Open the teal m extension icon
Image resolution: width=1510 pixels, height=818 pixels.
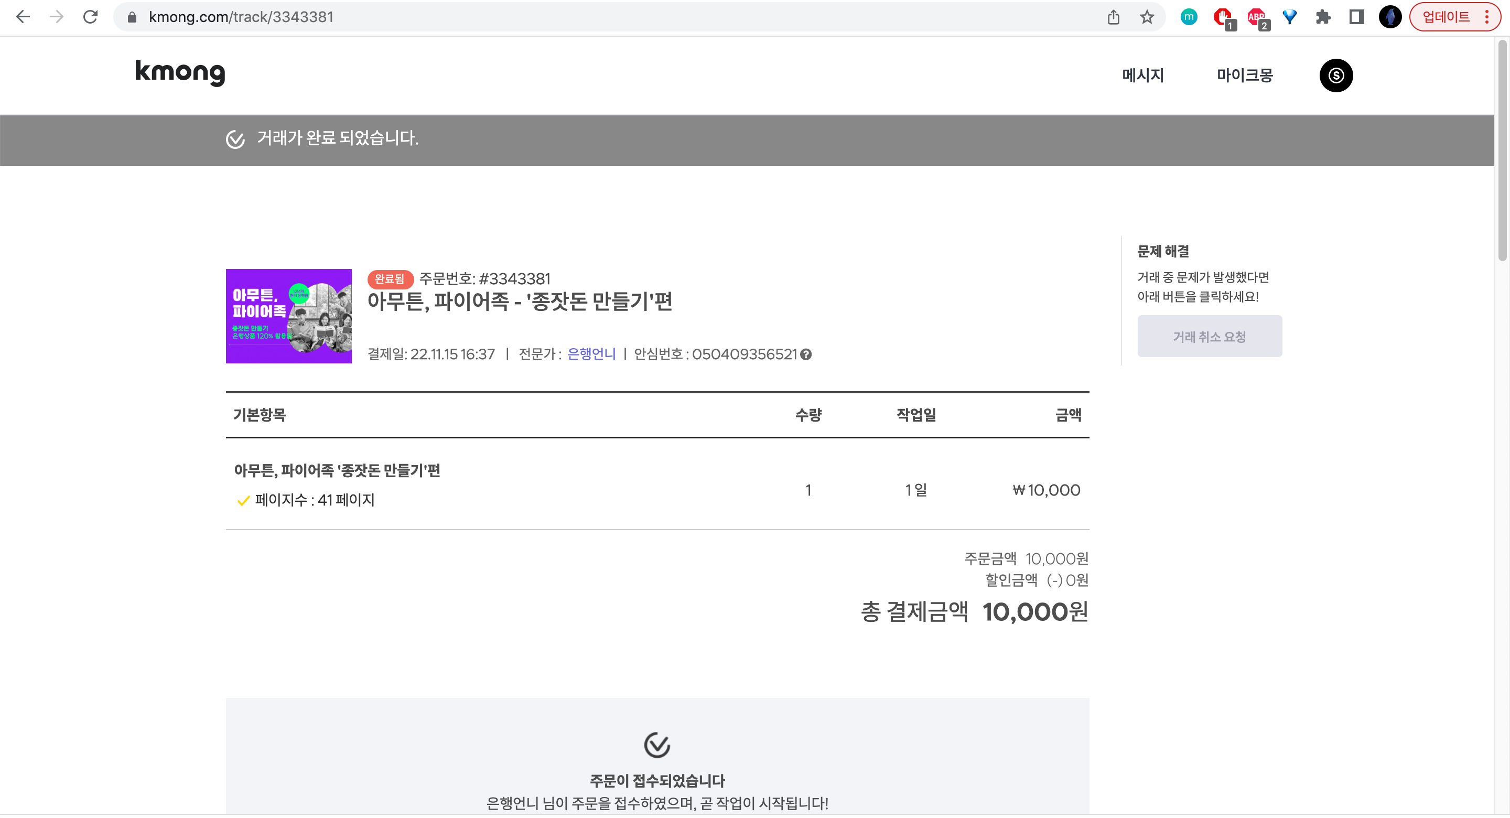click(x=1188, y=17)
